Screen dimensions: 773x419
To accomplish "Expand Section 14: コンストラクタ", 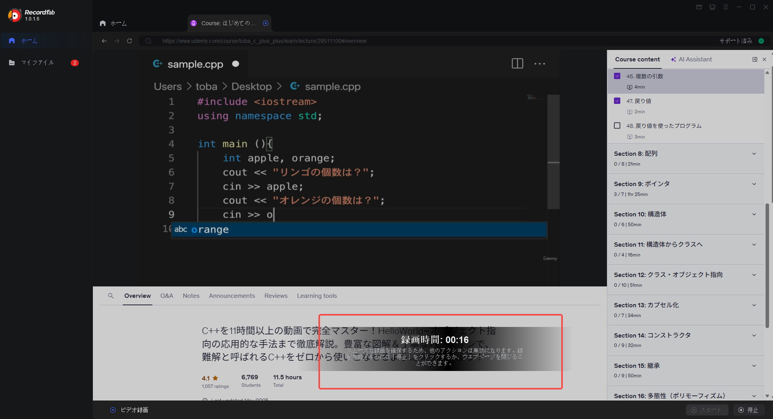I will [686, 340].
